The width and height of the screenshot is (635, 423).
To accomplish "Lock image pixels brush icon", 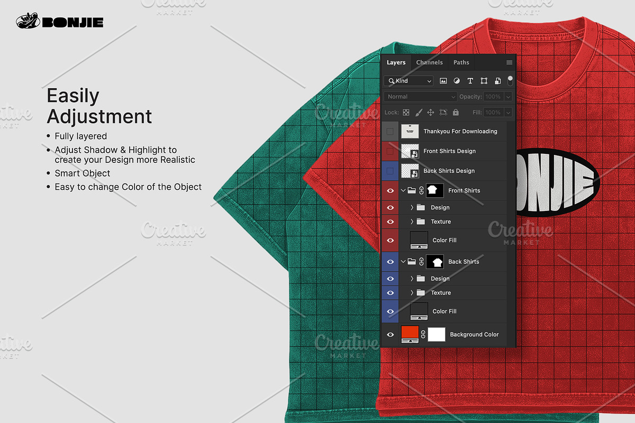I will point(419,113).
